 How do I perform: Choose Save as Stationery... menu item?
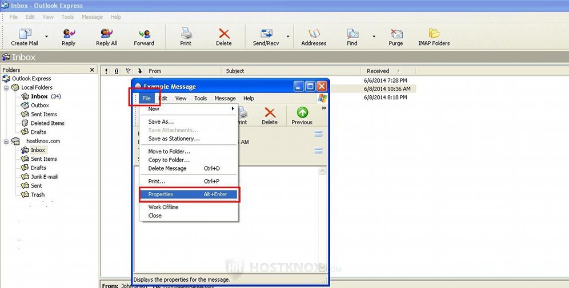pyautogui.click(x=189, y=139)
